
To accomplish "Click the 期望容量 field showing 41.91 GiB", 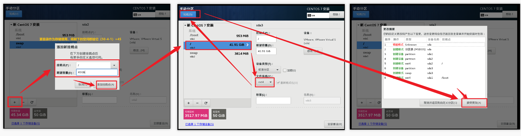I will click(x=266, y=51).
